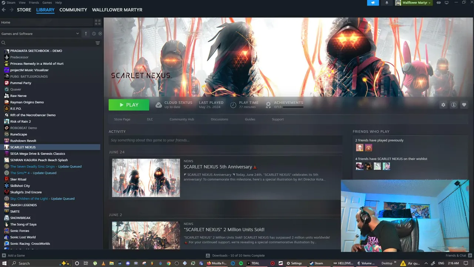Open the Games menu
Screen dimensions: 474x267
tap(47, 3)
